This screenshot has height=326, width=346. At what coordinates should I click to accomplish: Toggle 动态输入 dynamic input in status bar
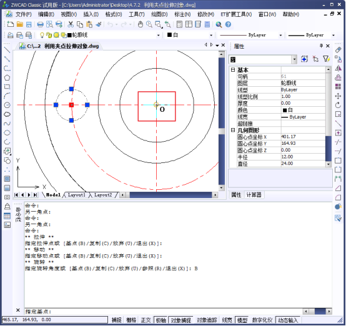click(288, 320)
